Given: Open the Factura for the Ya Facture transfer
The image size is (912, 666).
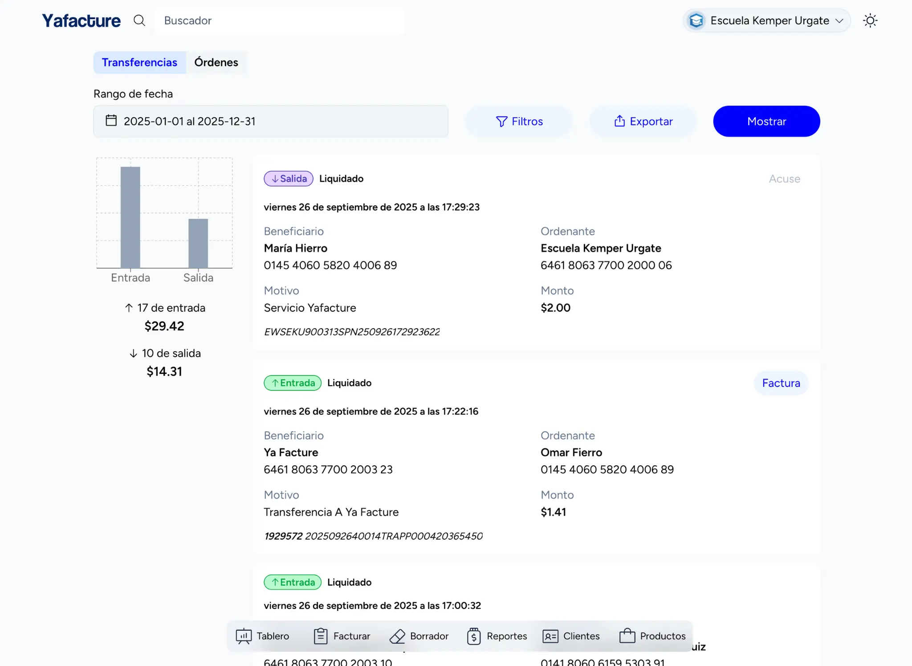Looking at the screenshot, I should point(781,383).
